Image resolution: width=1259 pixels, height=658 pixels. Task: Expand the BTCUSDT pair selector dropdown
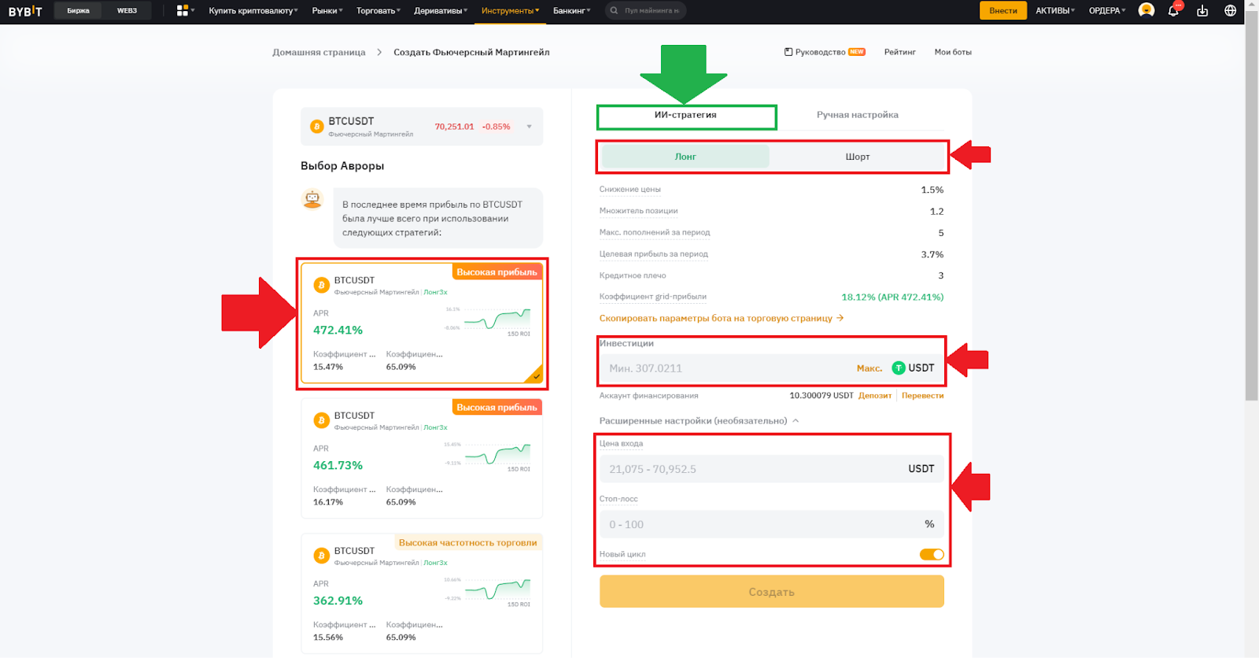tap(529, 127)
